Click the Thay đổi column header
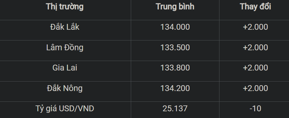 point(255,7)
